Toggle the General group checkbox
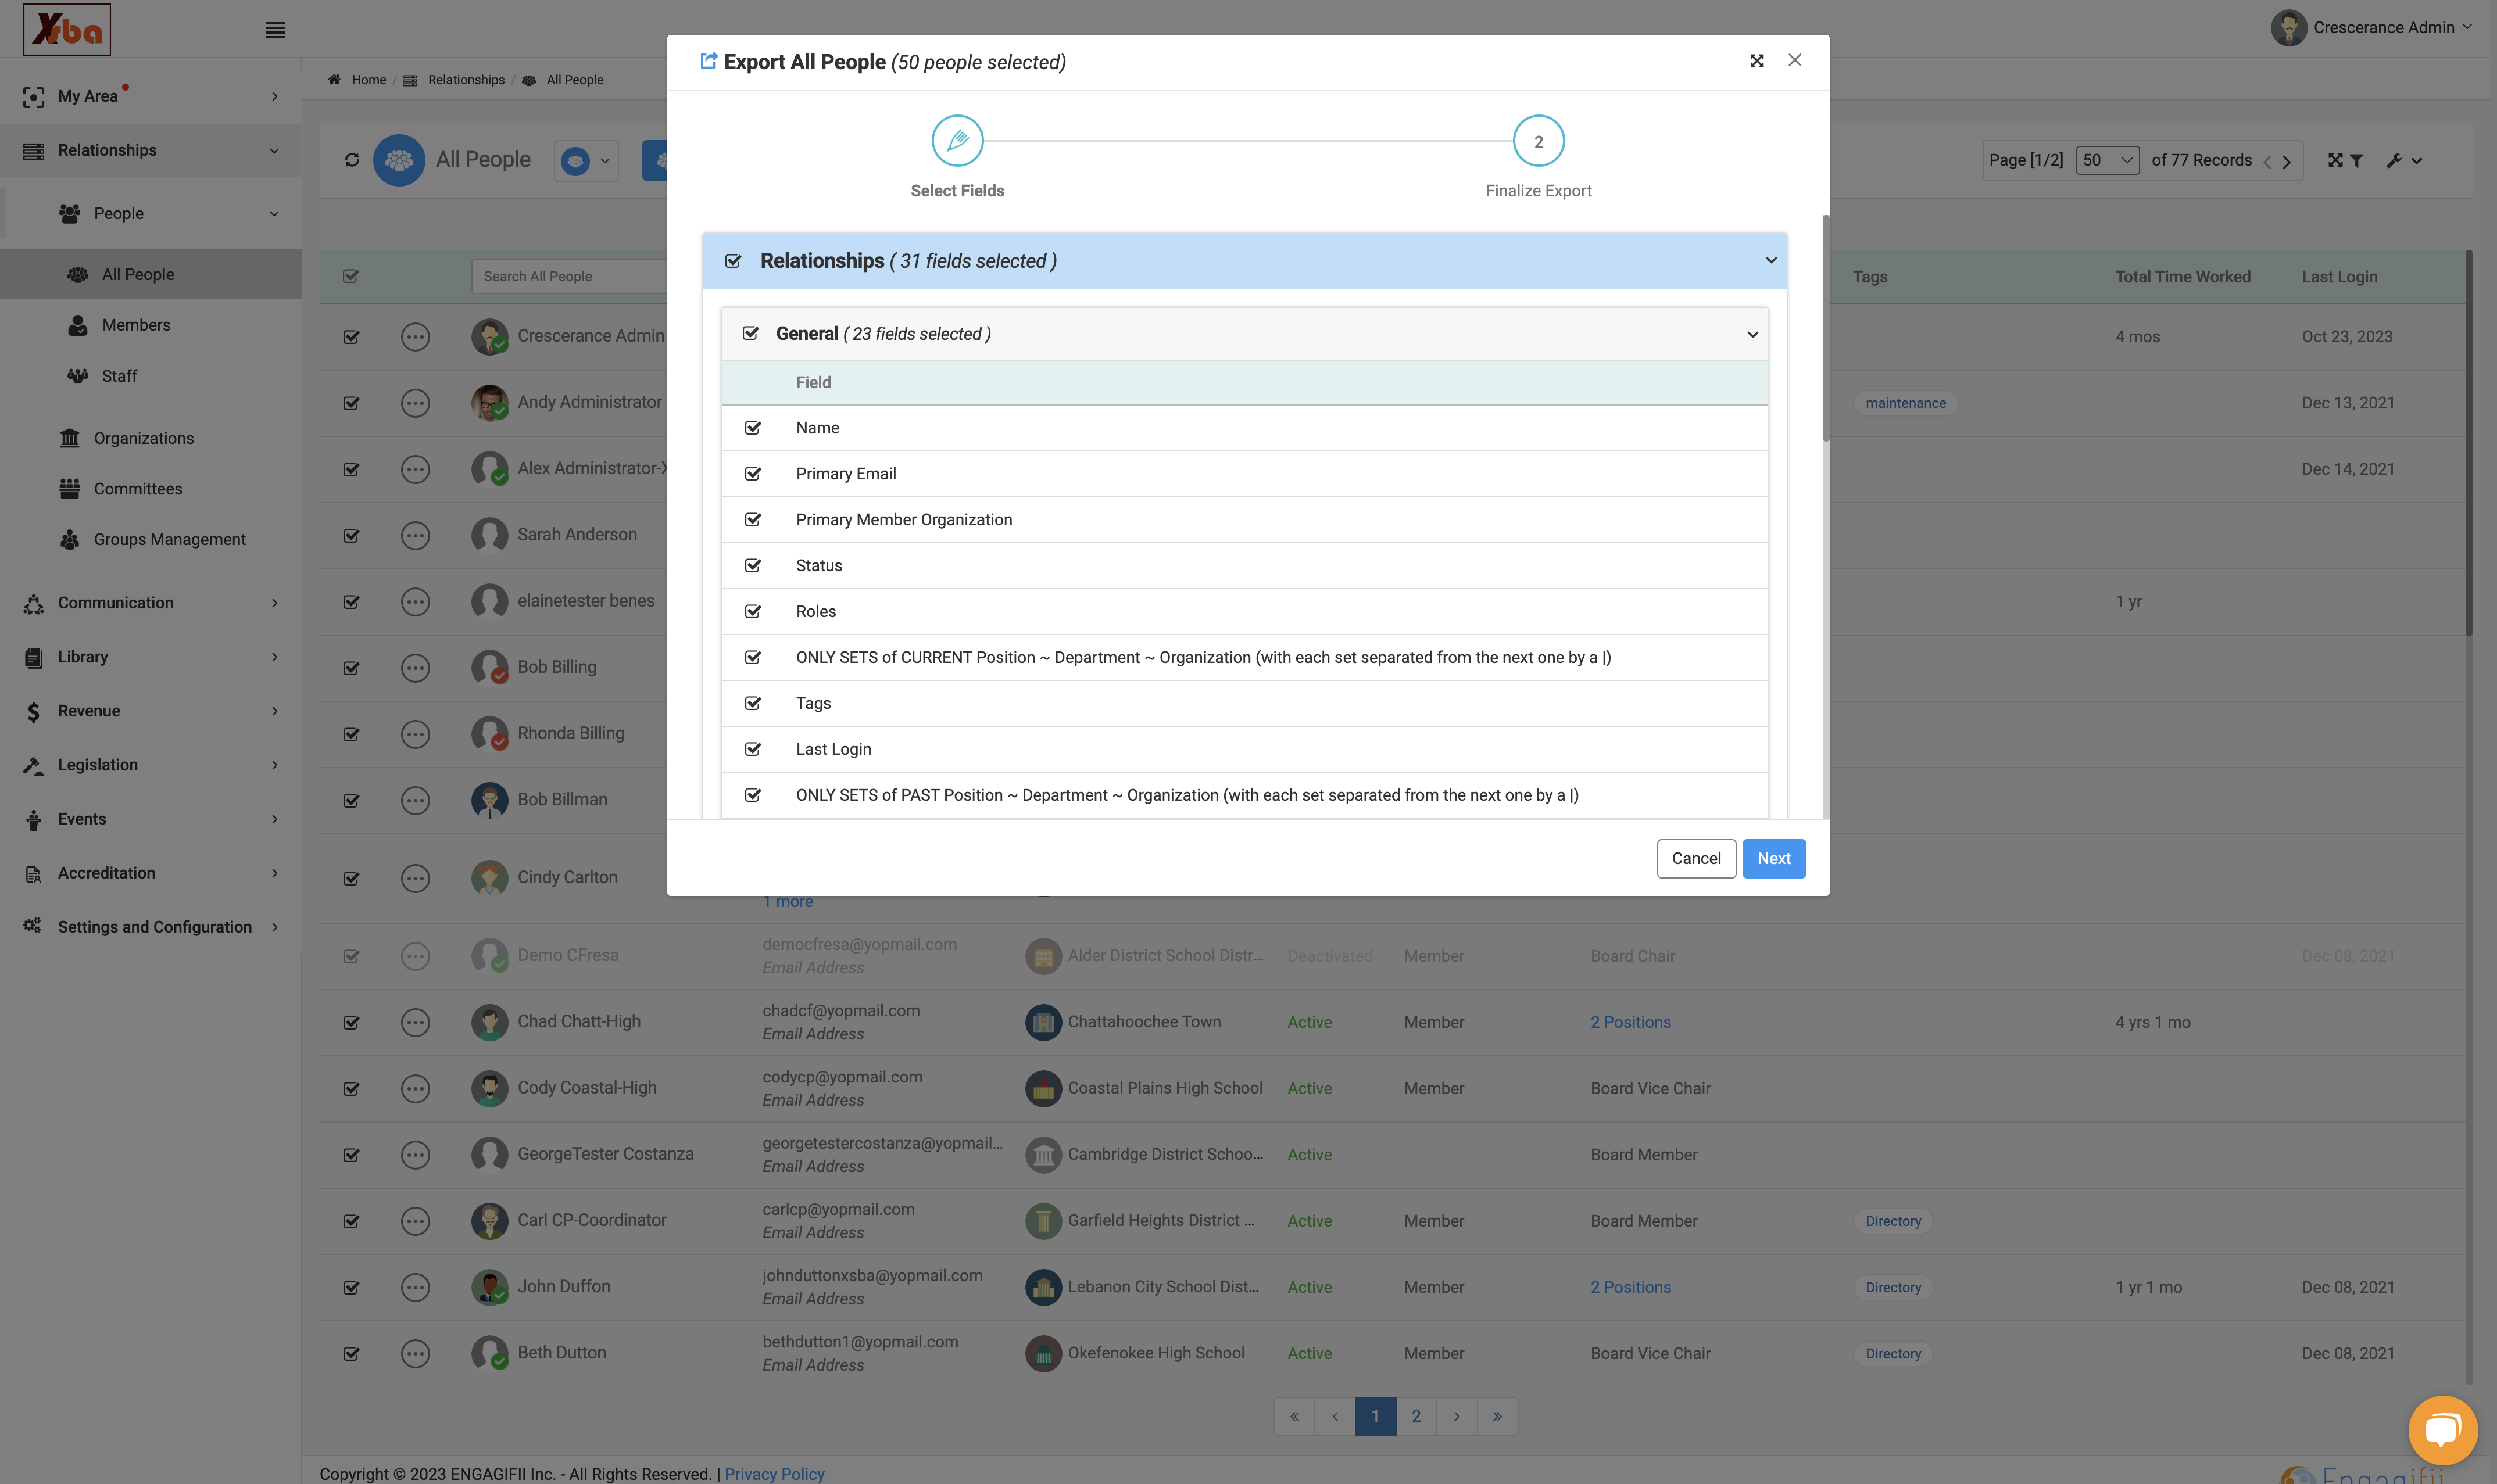Screen dimensions: 2497x1484 click(x=751, y=334)
